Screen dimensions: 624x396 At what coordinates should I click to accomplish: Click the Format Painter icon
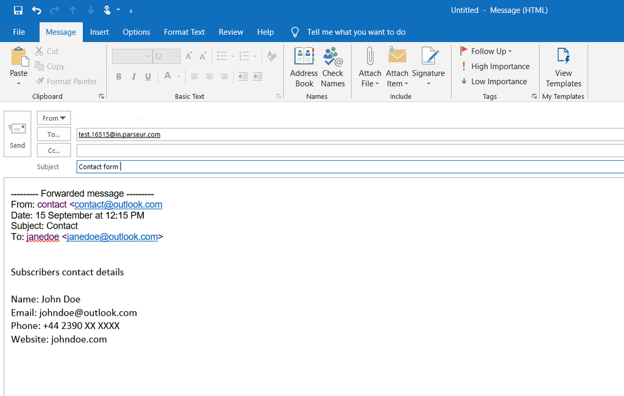point(39,81)
